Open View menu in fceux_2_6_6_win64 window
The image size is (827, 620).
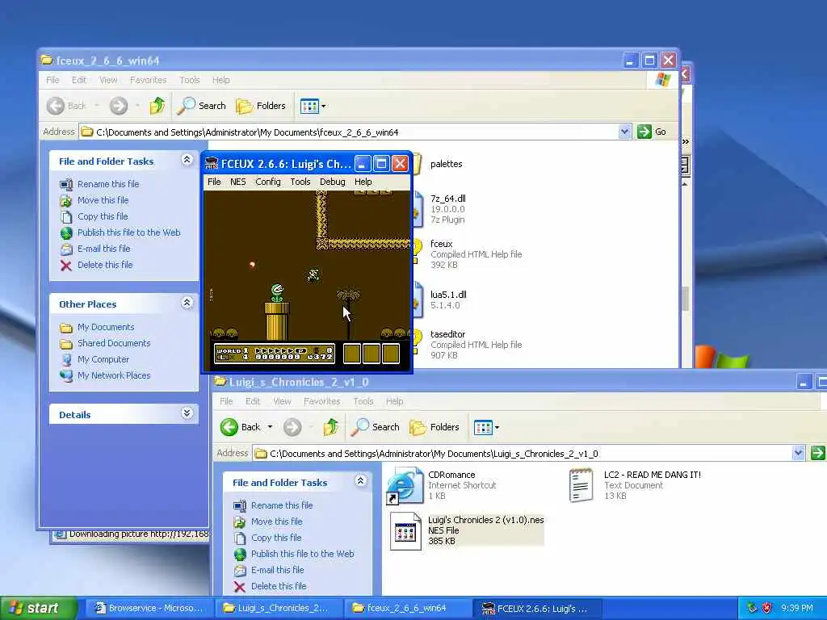click(108, 80)
